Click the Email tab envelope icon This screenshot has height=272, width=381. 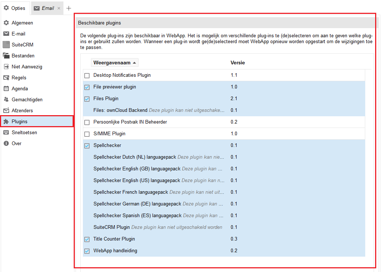pos(36,8)
